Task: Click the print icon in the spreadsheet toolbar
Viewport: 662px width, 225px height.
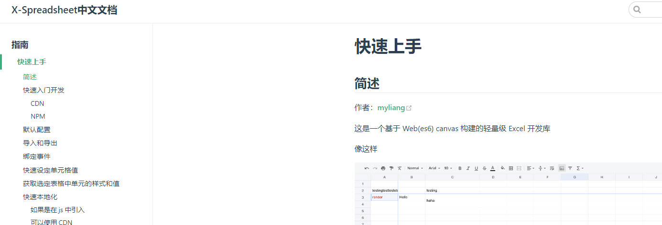Action: tap(383, 168)
